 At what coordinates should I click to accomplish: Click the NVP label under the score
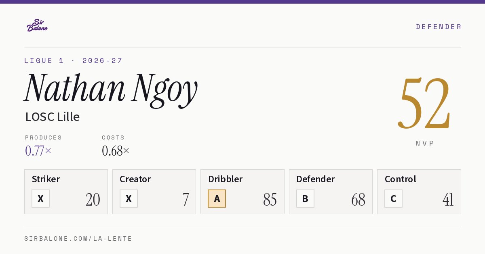(425, 143)
